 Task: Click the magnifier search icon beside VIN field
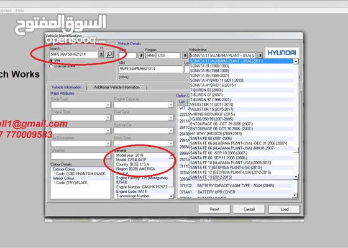(109, 55)
